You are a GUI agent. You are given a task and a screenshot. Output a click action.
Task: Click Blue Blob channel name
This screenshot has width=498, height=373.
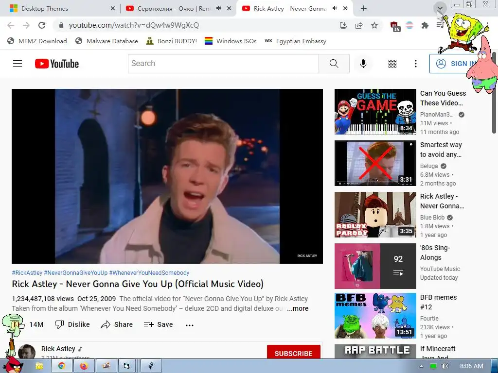(432, 218)
